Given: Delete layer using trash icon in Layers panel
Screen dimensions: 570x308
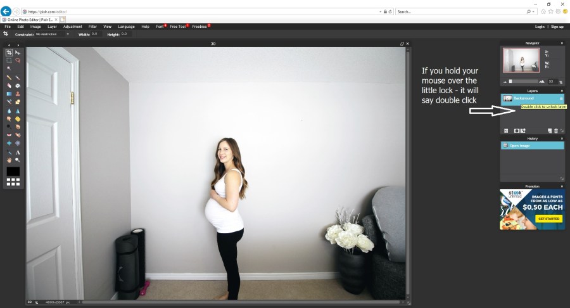Looking at the screenshot, I should tap(555, 131).
